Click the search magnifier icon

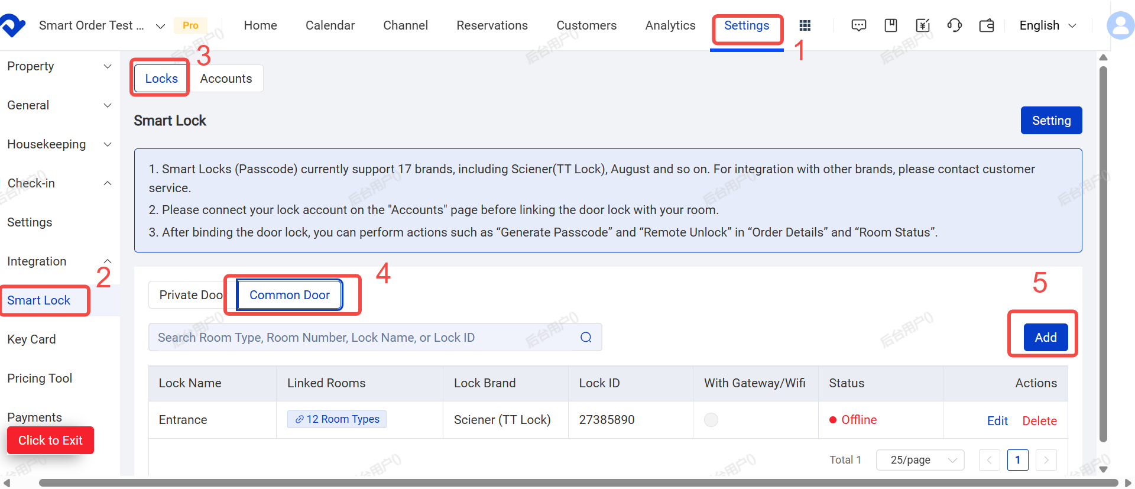click(586, 337)
